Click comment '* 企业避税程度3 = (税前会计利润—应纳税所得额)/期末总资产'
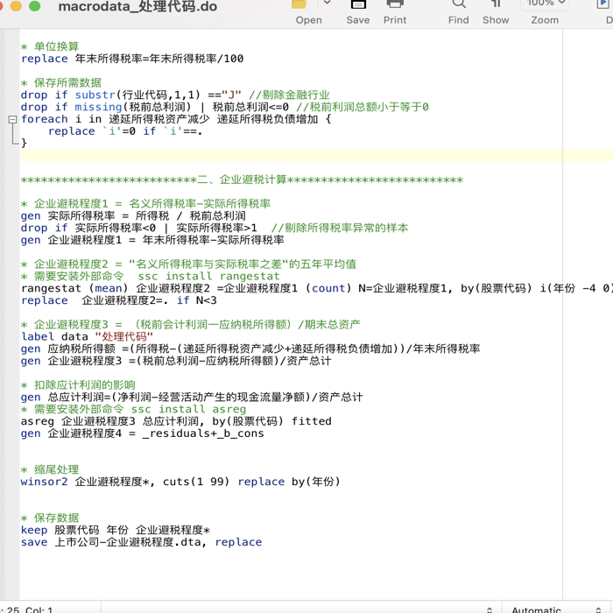This screenshot has width=613, height=613. [x=190, y=325]
